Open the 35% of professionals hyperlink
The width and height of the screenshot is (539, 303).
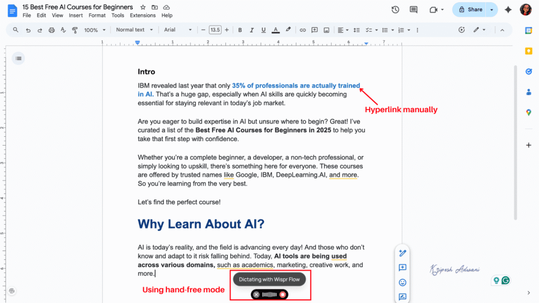click(x=296, y=86)
